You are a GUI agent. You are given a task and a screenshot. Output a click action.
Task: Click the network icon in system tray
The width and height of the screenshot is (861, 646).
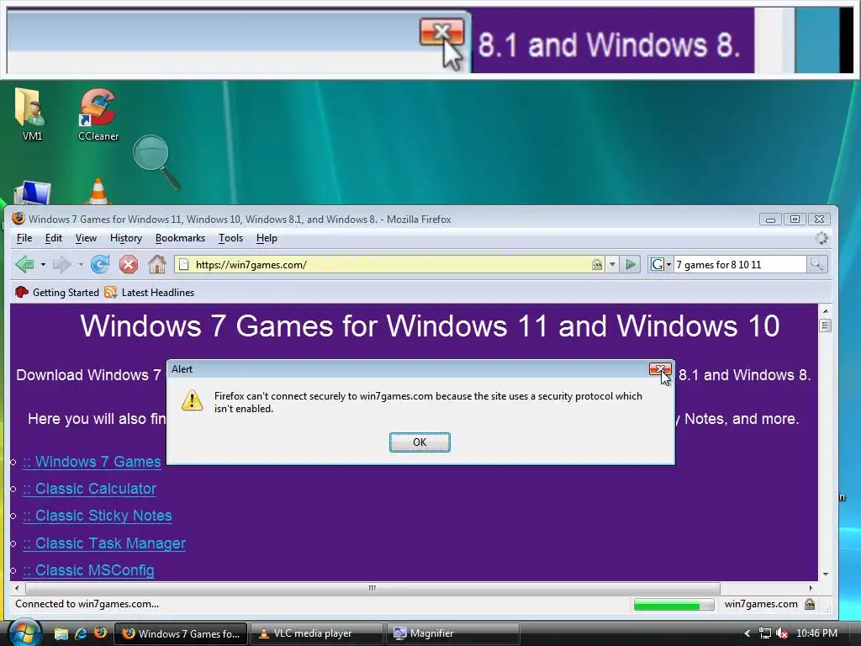[764, 633]
